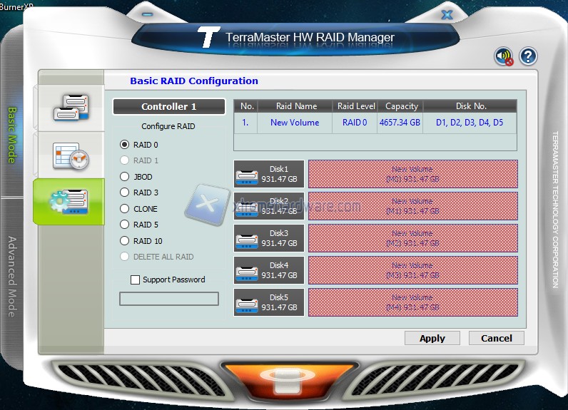Click the Cancel button
This screenshot has height=410, width=568.
tap(496, 338)
